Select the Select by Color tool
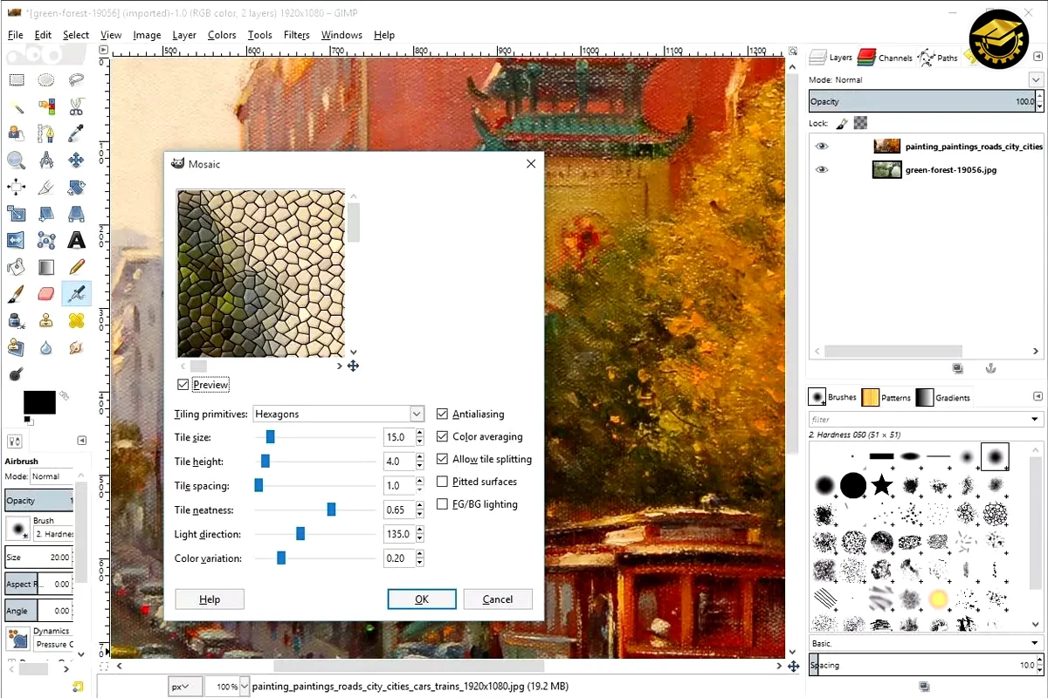The height and width of the screenshot is (698, 1048). (x=46, y=106)
